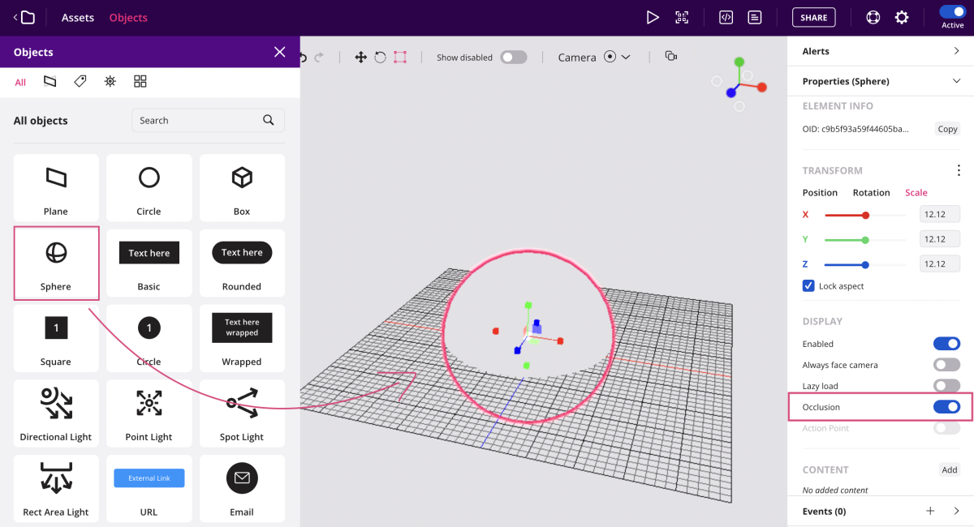Switch to the Assets tab
The width and height of the screenshot is (974, 527).
tap(77, 17)
